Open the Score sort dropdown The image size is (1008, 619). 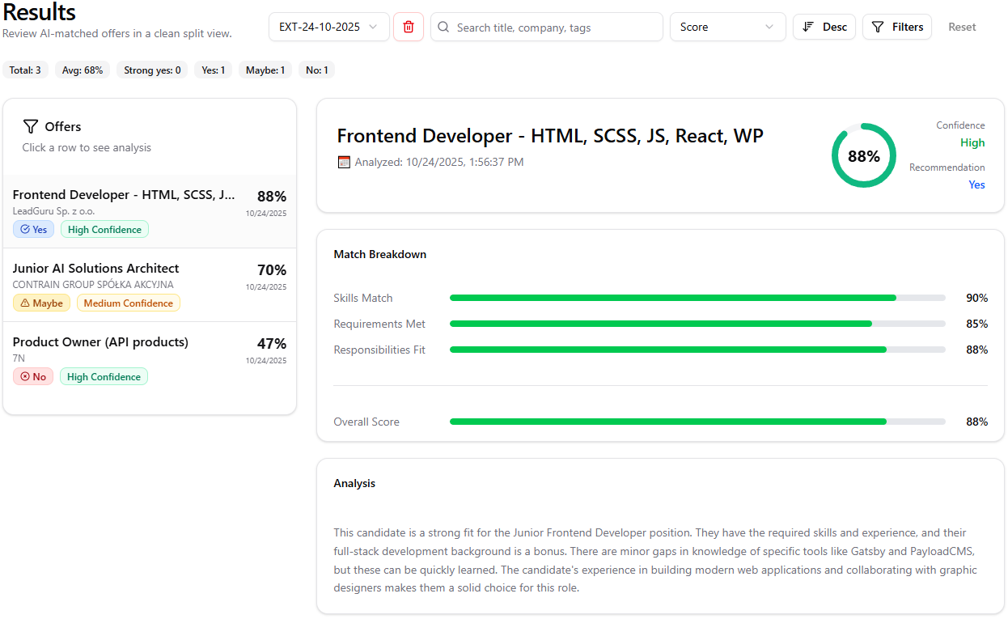point(727,27)
